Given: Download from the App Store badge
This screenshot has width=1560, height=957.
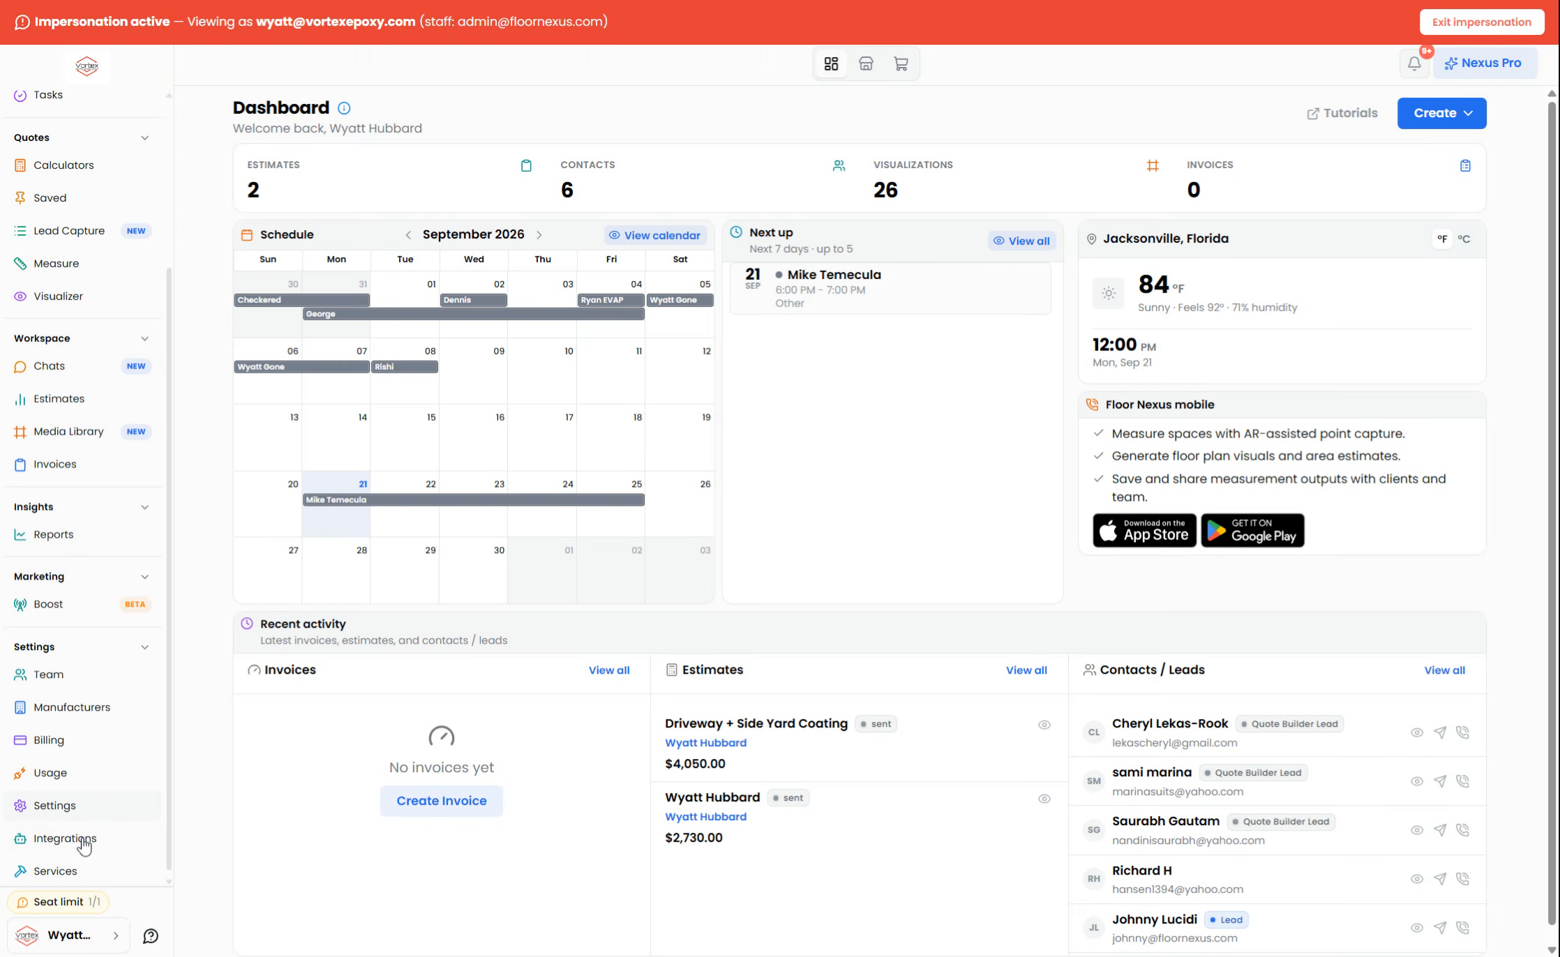Looking at the screenshot, I should [x=1144, y=531].
